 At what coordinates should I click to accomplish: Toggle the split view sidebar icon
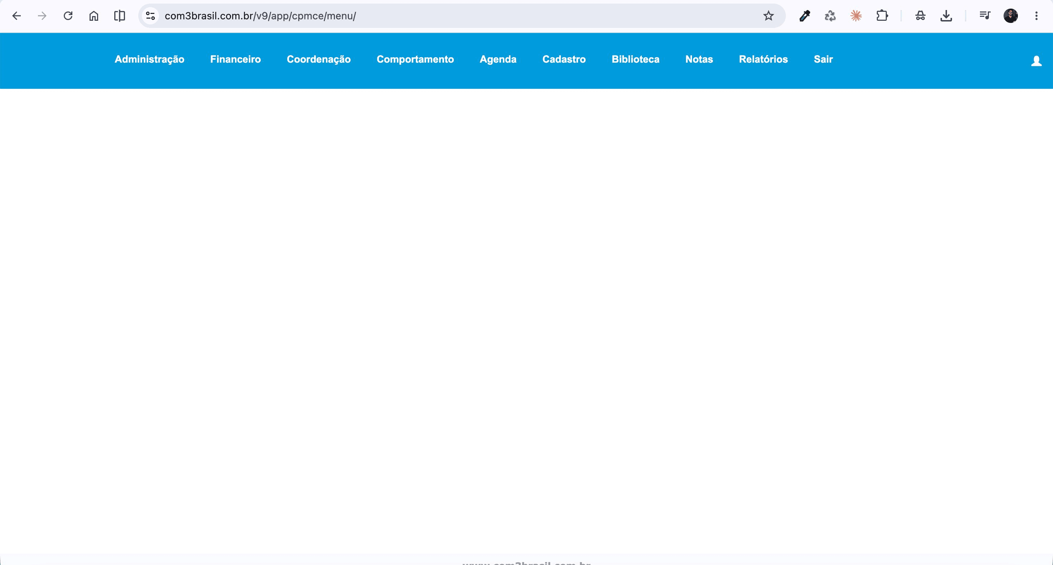(119, 16)
